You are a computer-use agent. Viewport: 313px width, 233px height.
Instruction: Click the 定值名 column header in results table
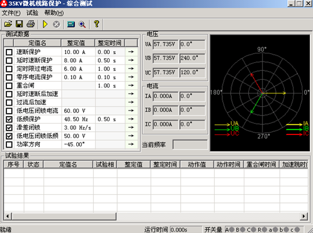pyautogui.click(x=68, y=165)
